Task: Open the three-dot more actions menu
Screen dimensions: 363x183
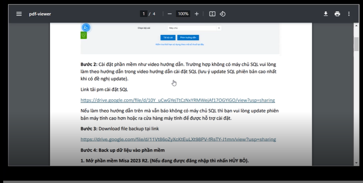Action: click(x=349, y=14)
